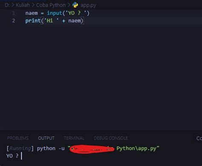Switch to the PROBLEMS panel tab
The image size is (202, 166).
click(18, 138)
